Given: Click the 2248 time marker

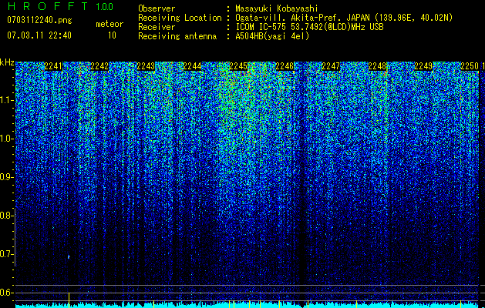Looking at the screenshot, I should 377,66.
